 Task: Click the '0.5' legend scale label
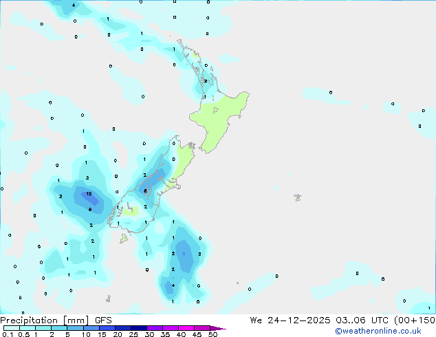[x=23, y=334]
